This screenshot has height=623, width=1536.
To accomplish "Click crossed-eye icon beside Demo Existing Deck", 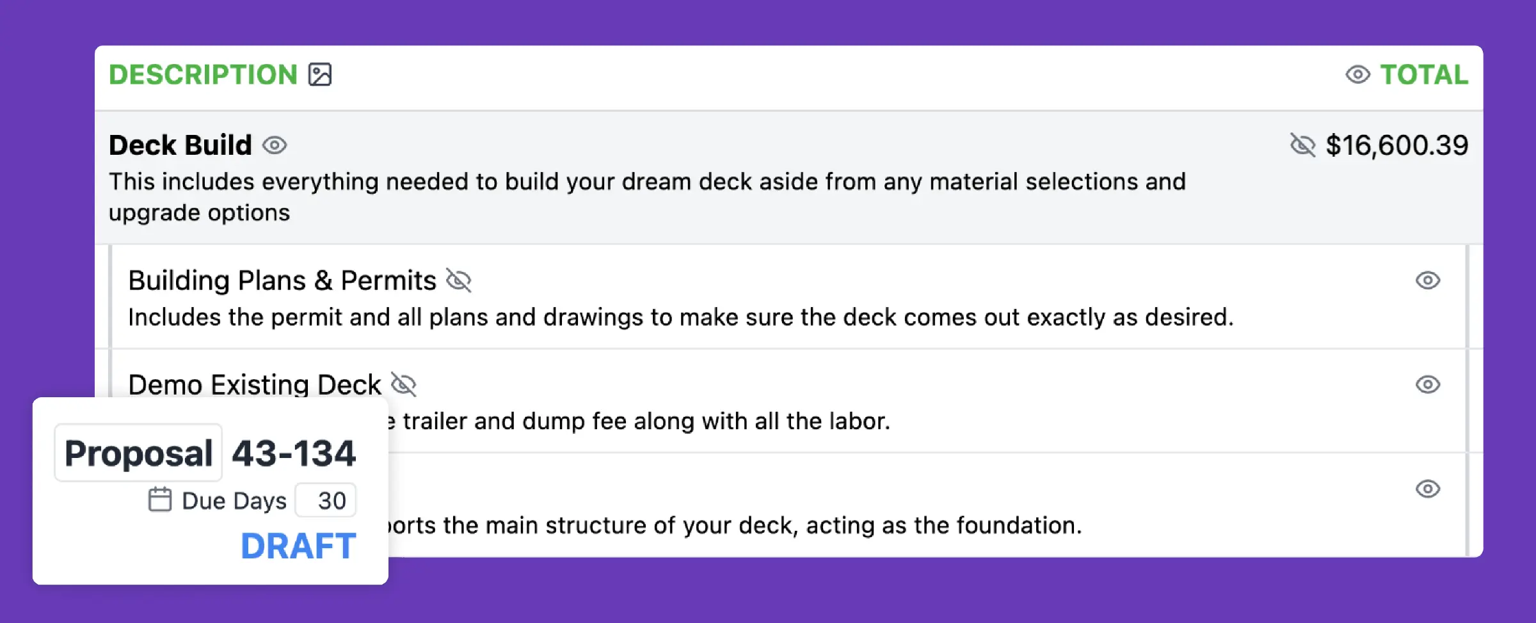I will [x=404, y=385].
